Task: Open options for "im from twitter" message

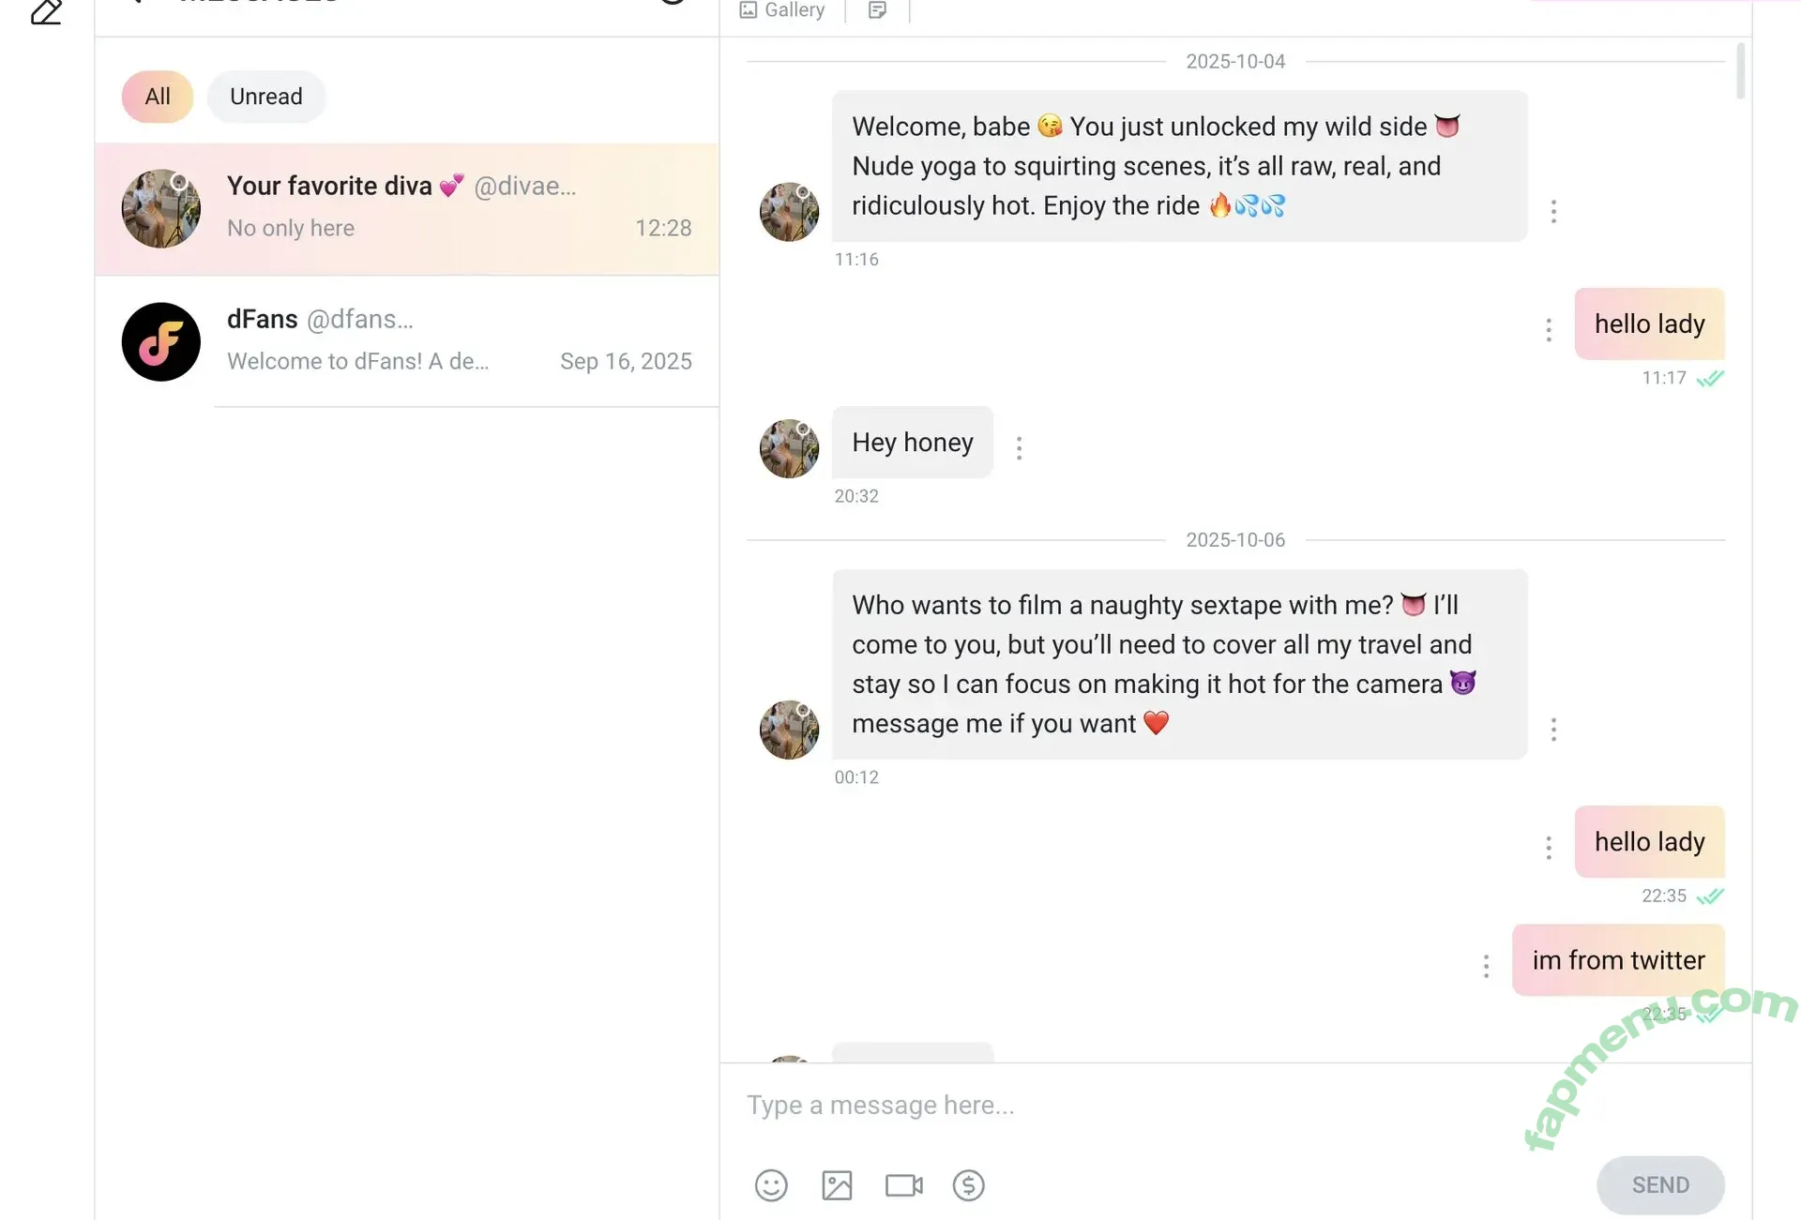Action: [x=1486, y=966]
